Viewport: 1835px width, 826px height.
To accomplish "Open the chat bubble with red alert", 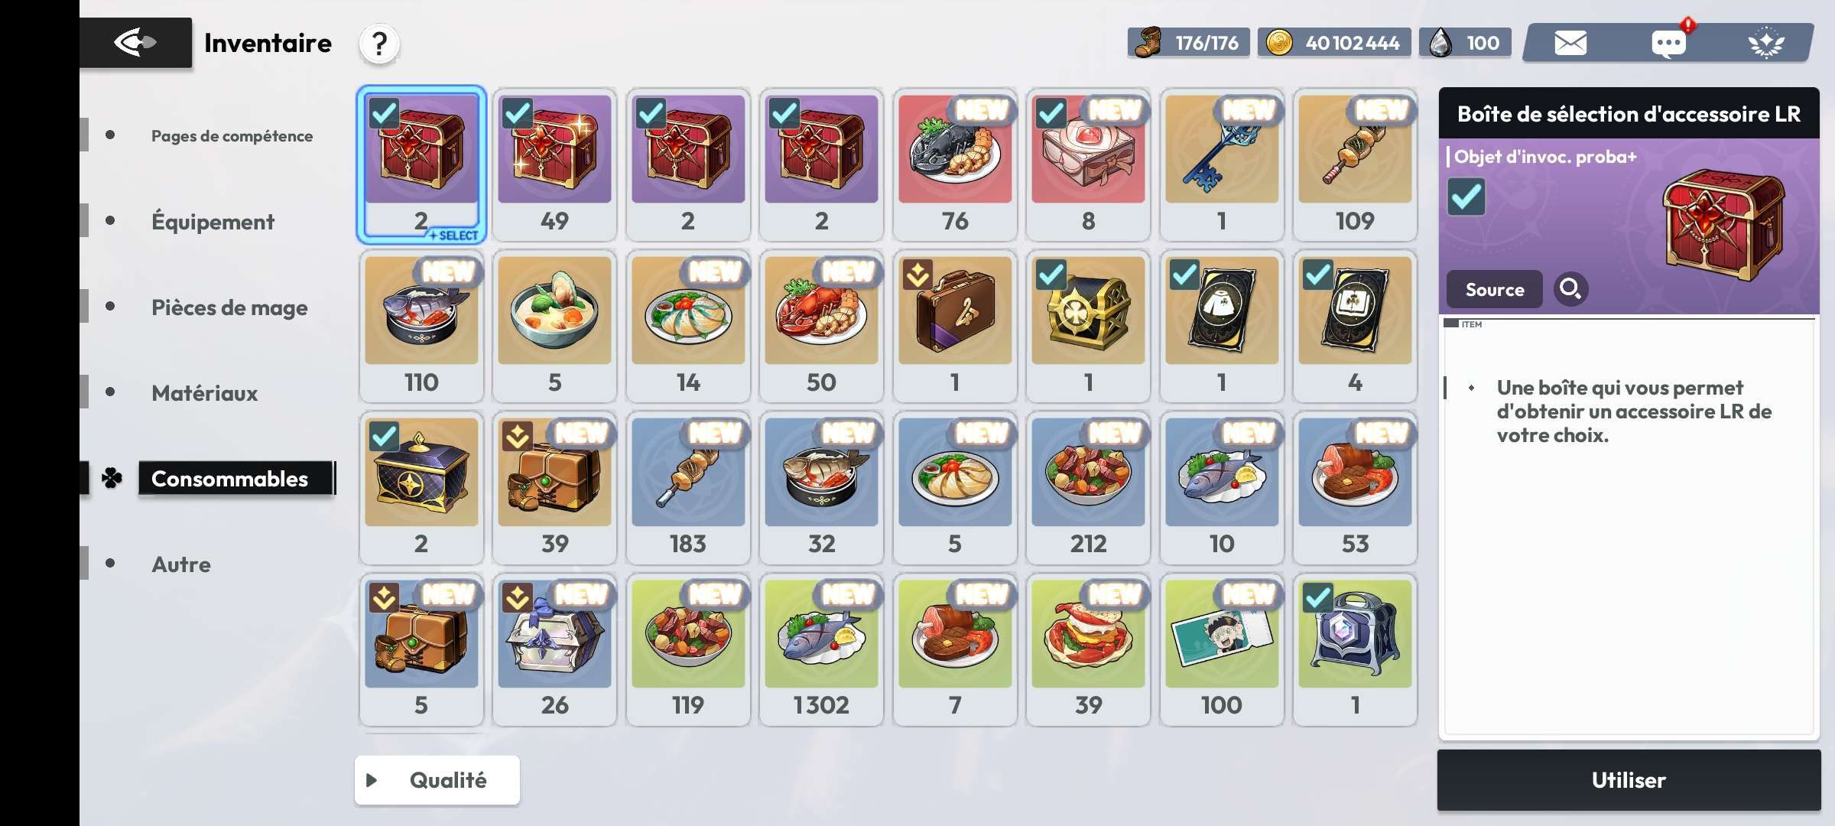I will tap(1669, 43).
